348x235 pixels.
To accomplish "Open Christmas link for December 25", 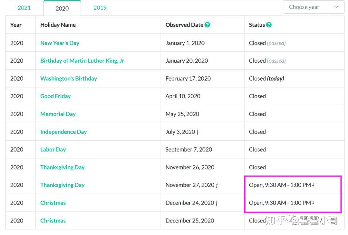I will [x=53, y=221].
